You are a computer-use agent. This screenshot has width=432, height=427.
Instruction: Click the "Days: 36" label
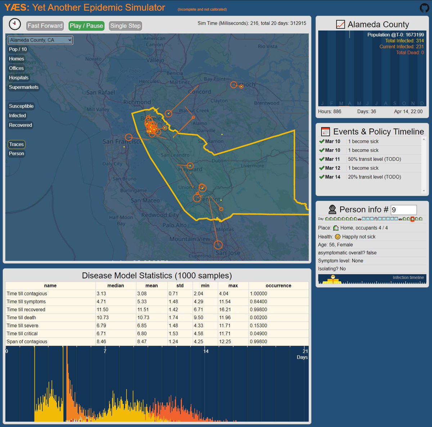coord(366,112)
